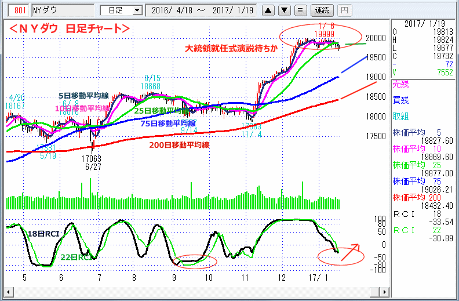
Task: Select 取組 label in the side panel
Action: 400,115
